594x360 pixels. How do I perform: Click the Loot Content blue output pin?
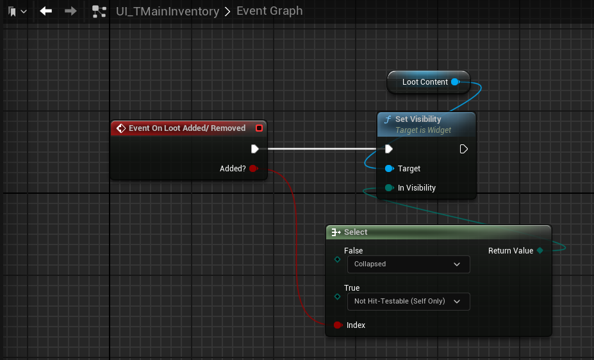click(456, 82)
